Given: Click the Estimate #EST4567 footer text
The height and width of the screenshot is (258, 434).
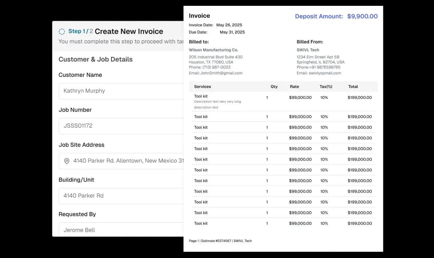Looking at the screenshot, I should 216,241.
